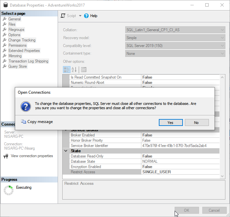Viewport: 230px width, 217px height.
Task: Click No in Open Connections dialog
Action: [x=197, y=123]
